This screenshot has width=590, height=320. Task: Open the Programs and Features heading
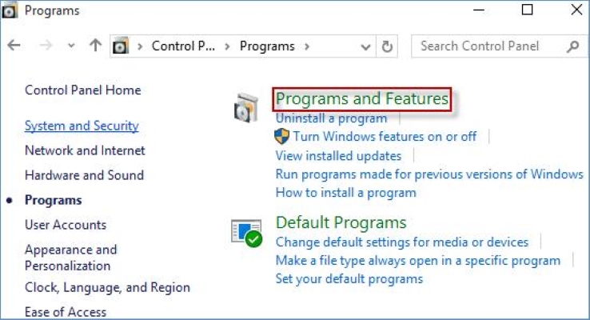[x=361, y=99]
